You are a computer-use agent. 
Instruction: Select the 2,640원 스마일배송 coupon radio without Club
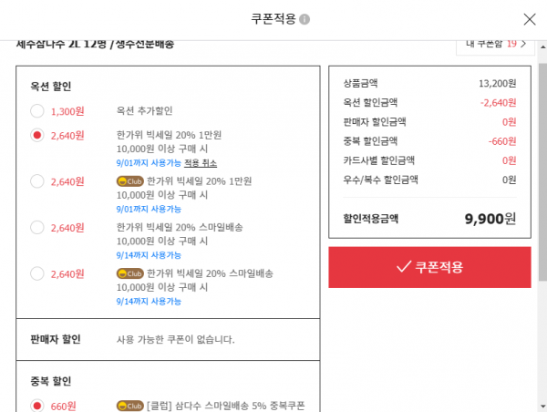click(x=37, y=228)
